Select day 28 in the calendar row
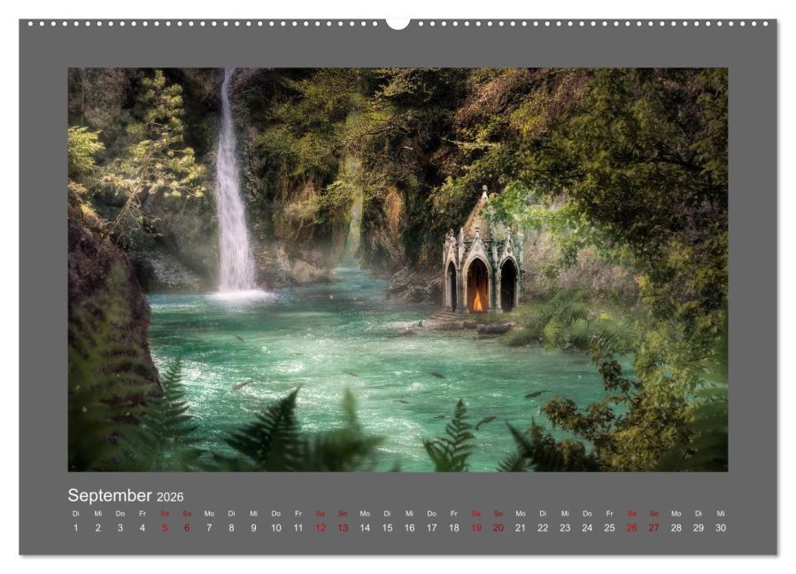 click(676, 528)
